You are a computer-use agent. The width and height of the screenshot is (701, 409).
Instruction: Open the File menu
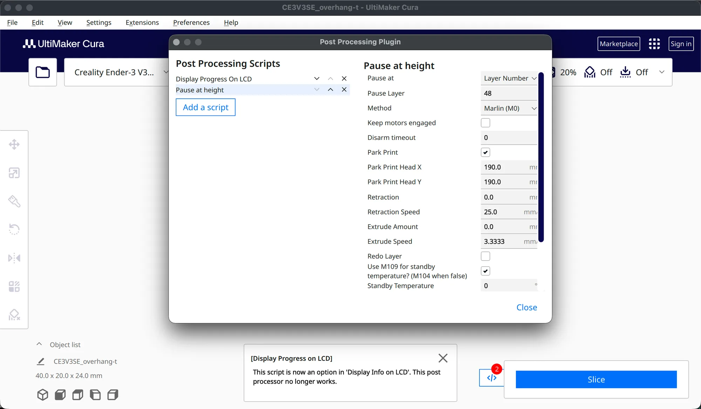(12, 22)
